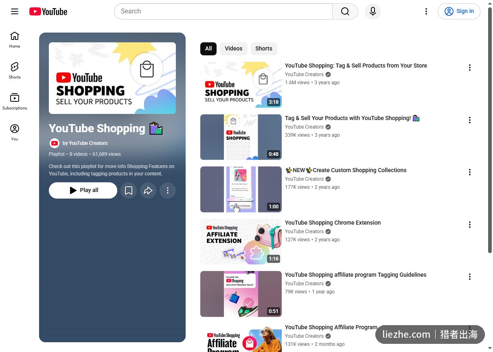
Task: Click the 0:51 video thumbnail
Action: point(241,294)
